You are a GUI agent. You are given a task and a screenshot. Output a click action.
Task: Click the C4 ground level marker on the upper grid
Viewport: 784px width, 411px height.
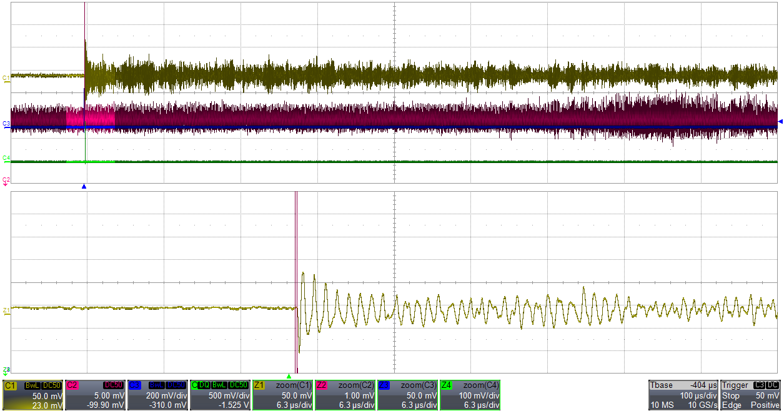(x=6, y=158)
